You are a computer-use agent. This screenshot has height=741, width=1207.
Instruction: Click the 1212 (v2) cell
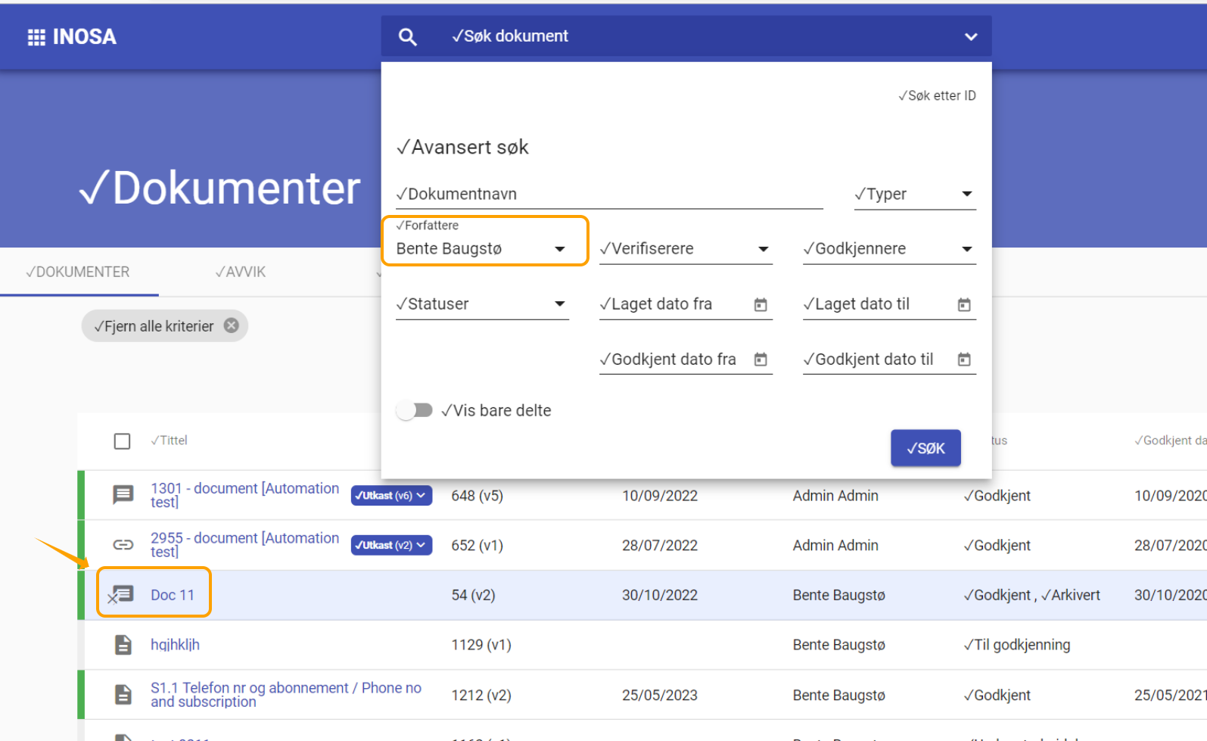481,695
